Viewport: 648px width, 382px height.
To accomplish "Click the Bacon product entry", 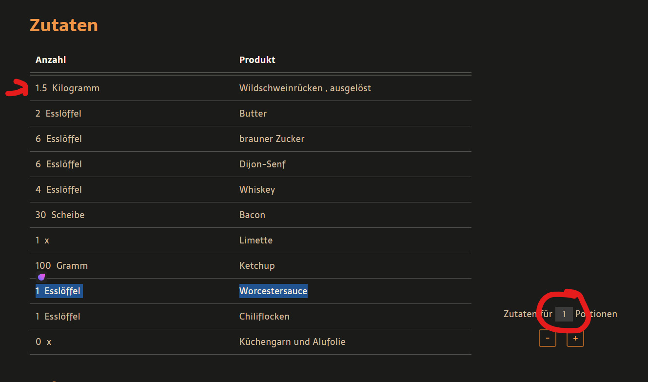I will (253, 215).
